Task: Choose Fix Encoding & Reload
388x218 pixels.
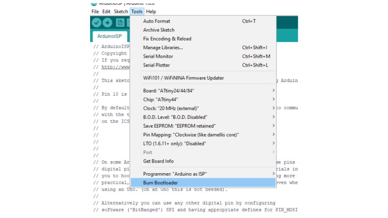Action: coord(203,39)
